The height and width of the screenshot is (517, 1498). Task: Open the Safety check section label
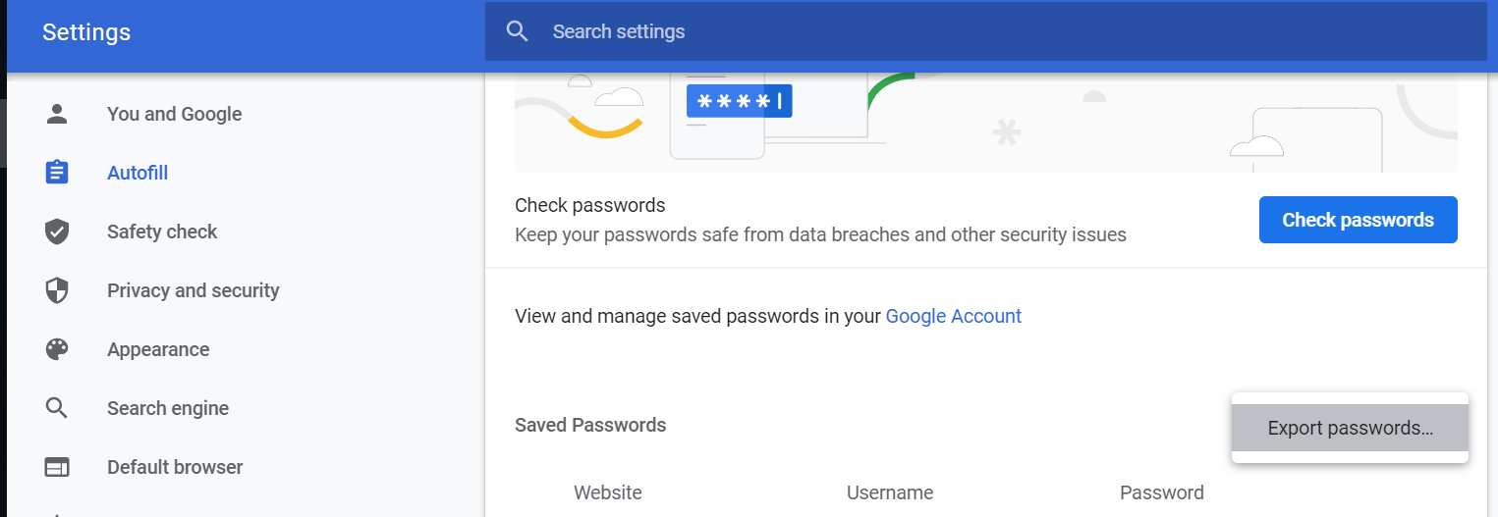(x=162, y=232)
